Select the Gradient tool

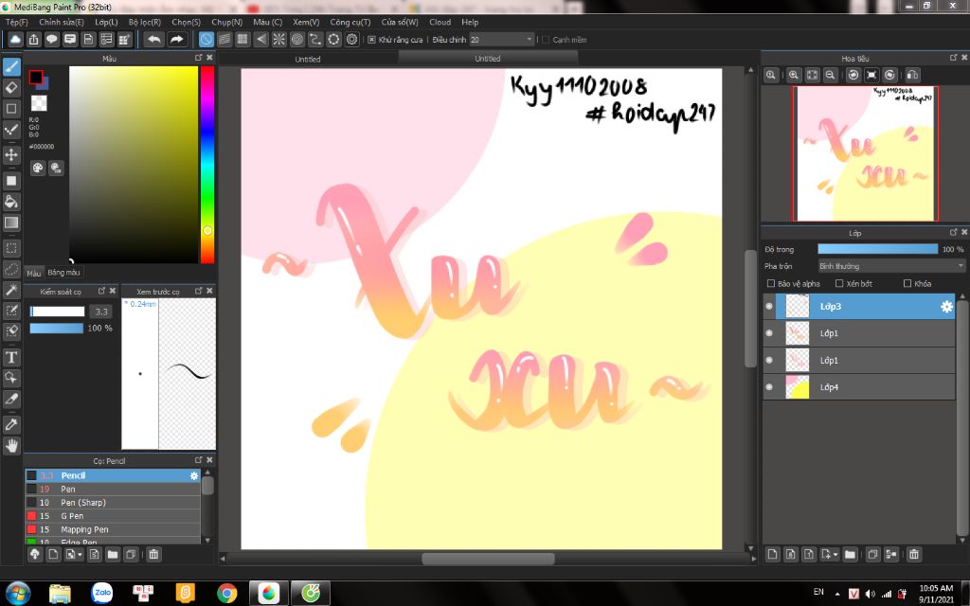(11, 223)
